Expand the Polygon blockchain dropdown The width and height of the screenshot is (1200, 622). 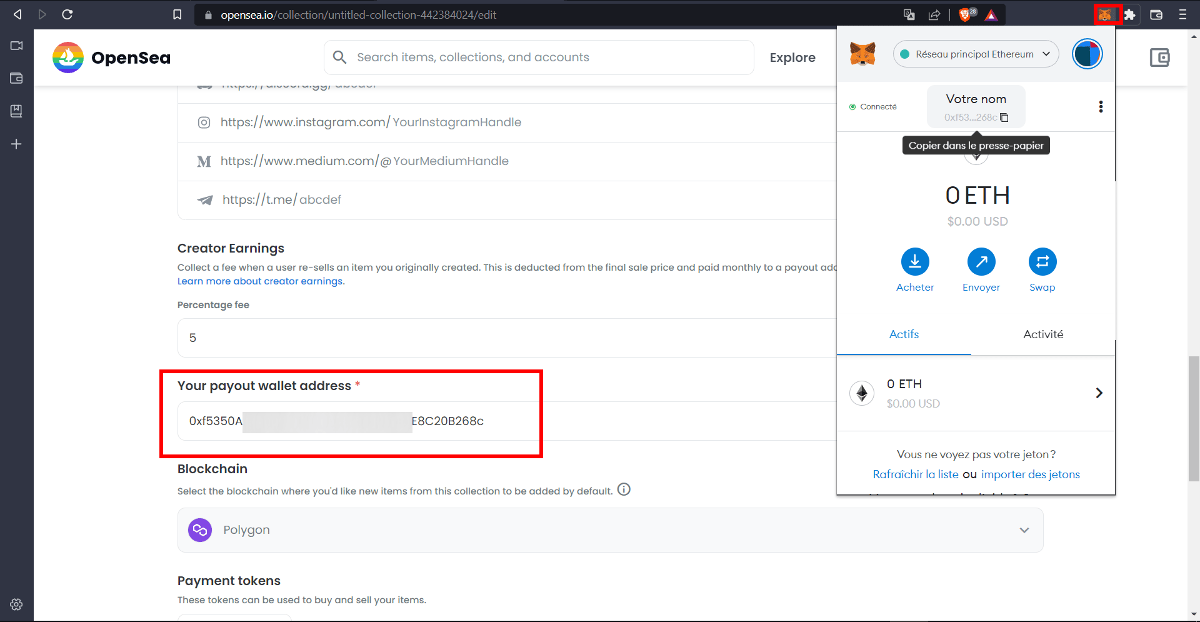[x=610, y=530]
